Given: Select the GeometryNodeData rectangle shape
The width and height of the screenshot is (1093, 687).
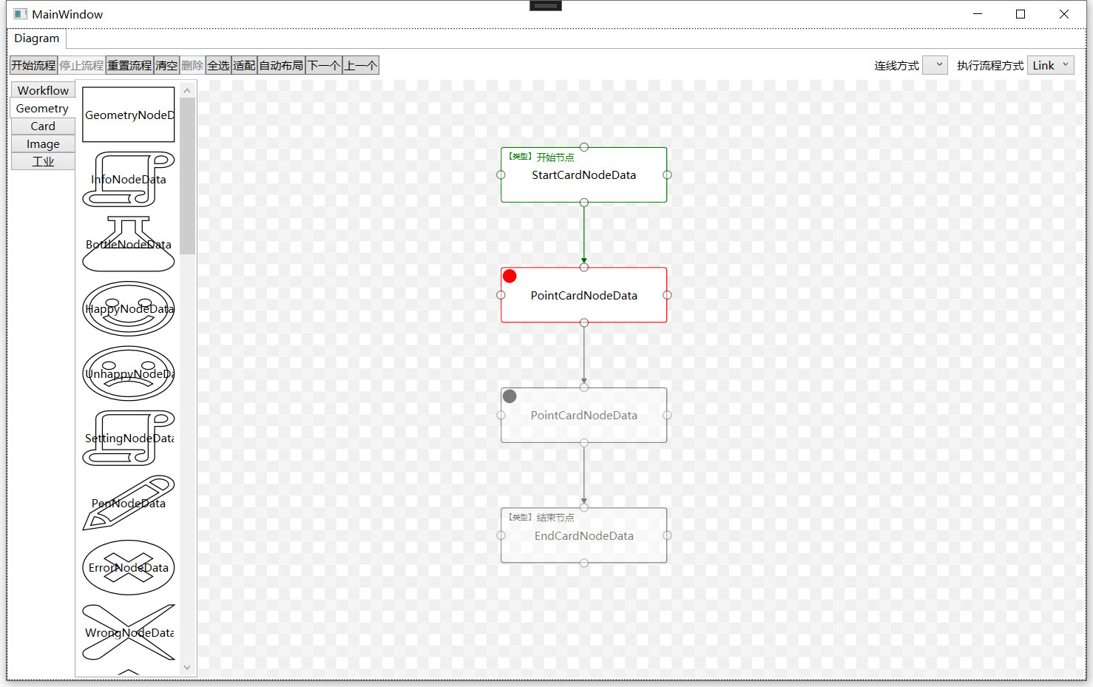Looking at the screenshot, I should 129,115.
